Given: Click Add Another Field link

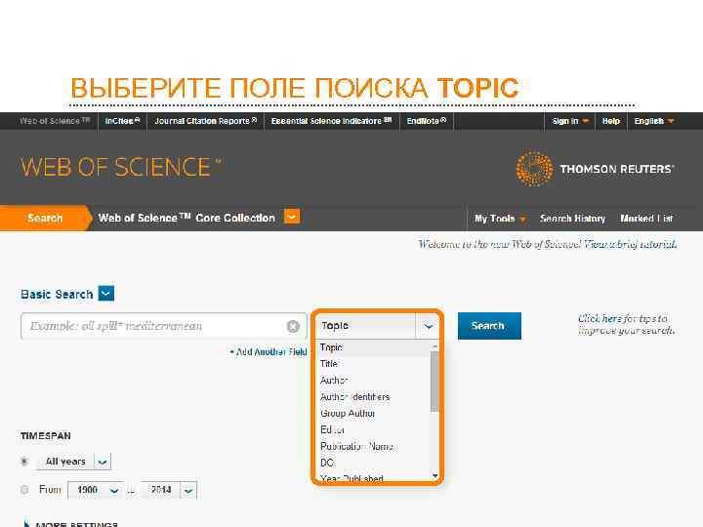Looking at the screenshot, I should (x=269, y=352).
